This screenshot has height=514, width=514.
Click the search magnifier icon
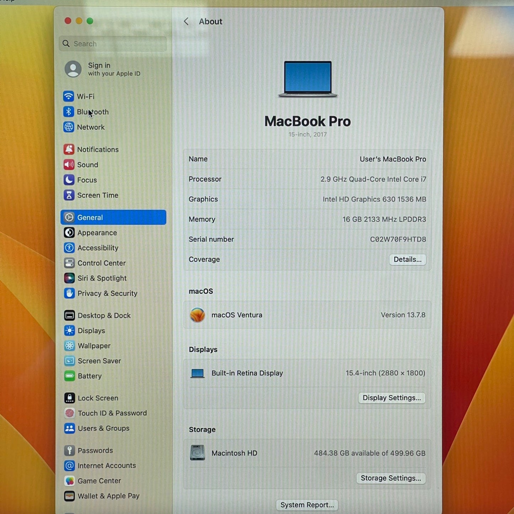(66, 44)
